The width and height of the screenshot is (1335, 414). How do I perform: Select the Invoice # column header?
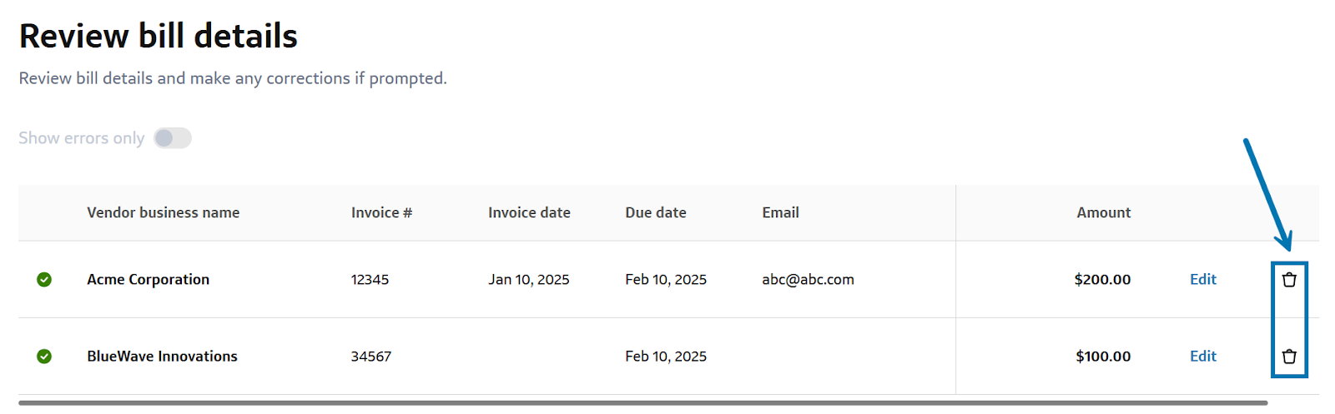point(381,212)
